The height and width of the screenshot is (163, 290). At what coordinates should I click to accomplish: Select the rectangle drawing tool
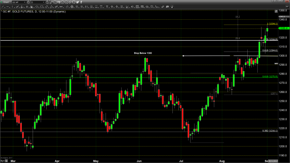(41, 7)
